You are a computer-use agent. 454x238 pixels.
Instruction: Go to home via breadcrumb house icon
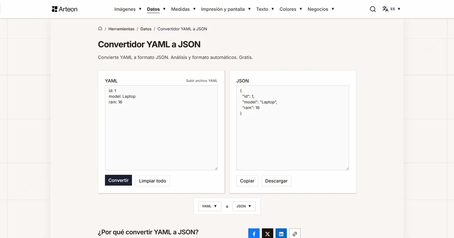tap(100, 29)
